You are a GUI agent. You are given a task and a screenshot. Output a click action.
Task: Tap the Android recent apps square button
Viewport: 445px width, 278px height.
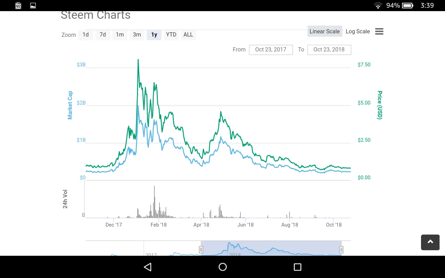click(297, 267)
